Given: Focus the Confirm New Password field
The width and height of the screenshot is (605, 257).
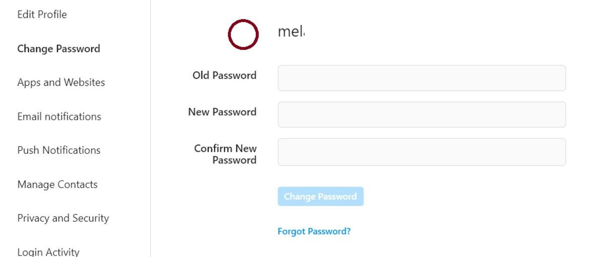Looking at the screenshot, I should click(x=421, y=152).
